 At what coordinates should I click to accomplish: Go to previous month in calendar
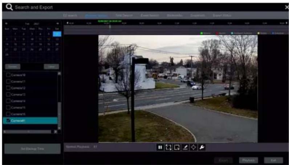click(x=7, y=24)
